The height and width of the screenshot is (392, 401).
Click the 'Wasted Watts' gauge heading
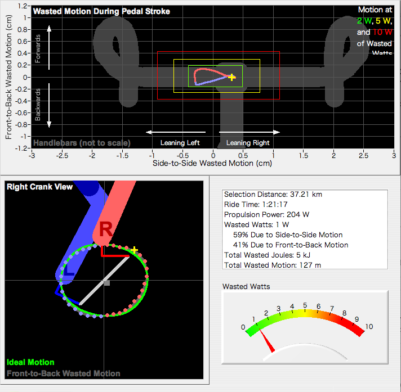pyautogui.click(x=246, y=286)
